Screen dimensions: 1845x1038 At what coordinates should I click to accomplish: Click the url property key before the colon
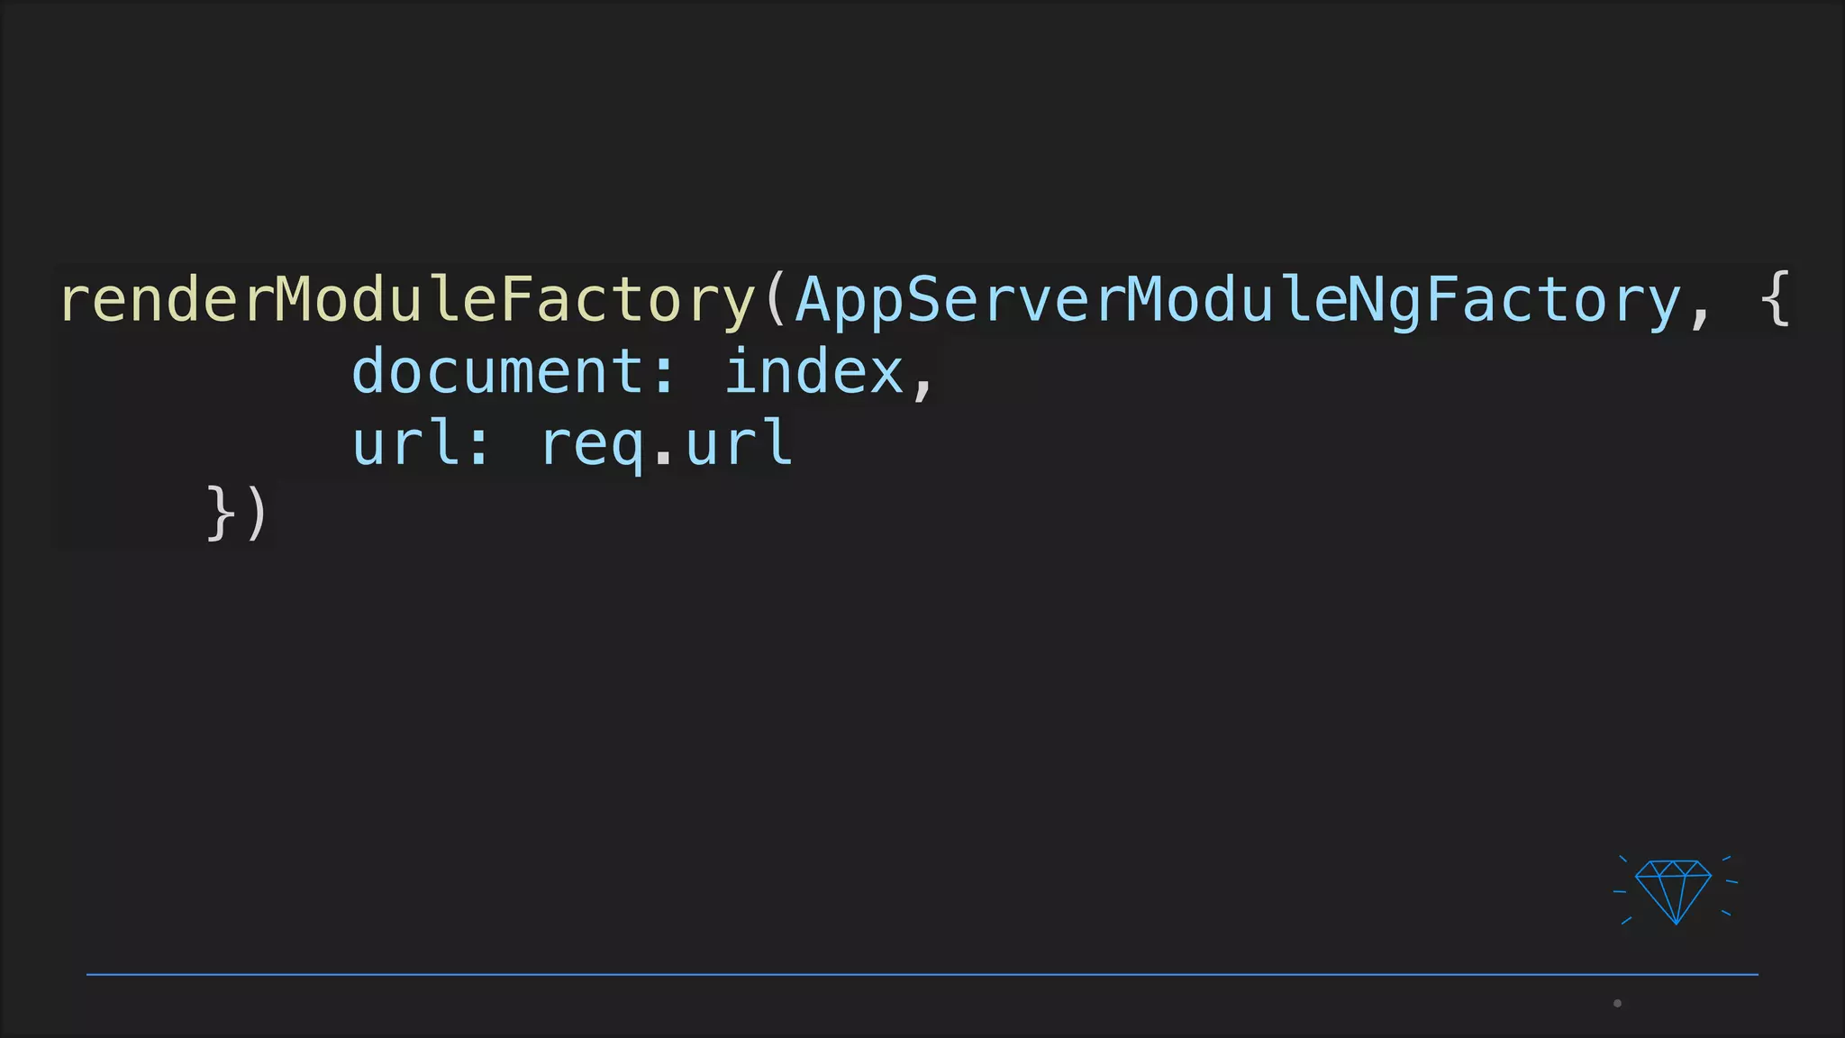404,443
